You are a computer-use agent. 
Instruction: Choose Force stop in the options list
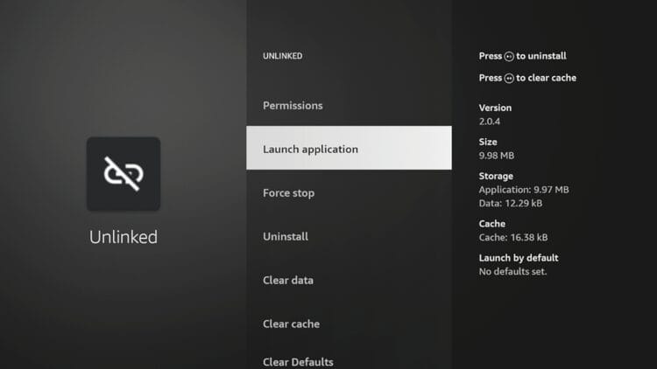tap(288, 193)
